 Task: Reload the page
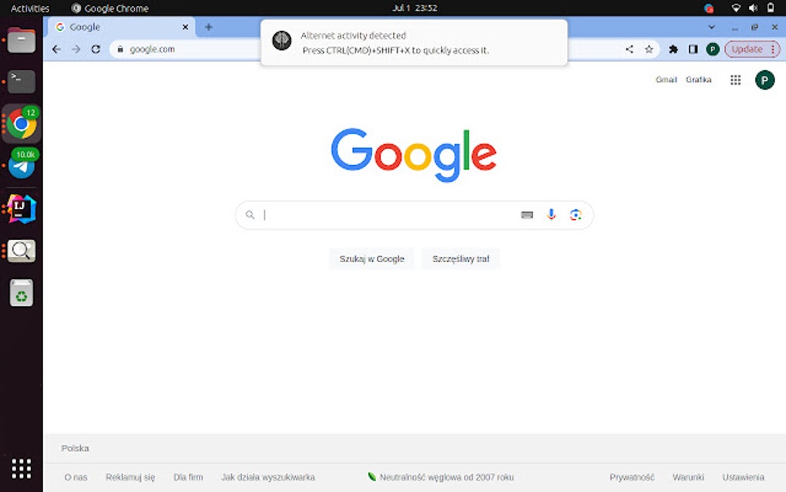click(x=96, y=49)
